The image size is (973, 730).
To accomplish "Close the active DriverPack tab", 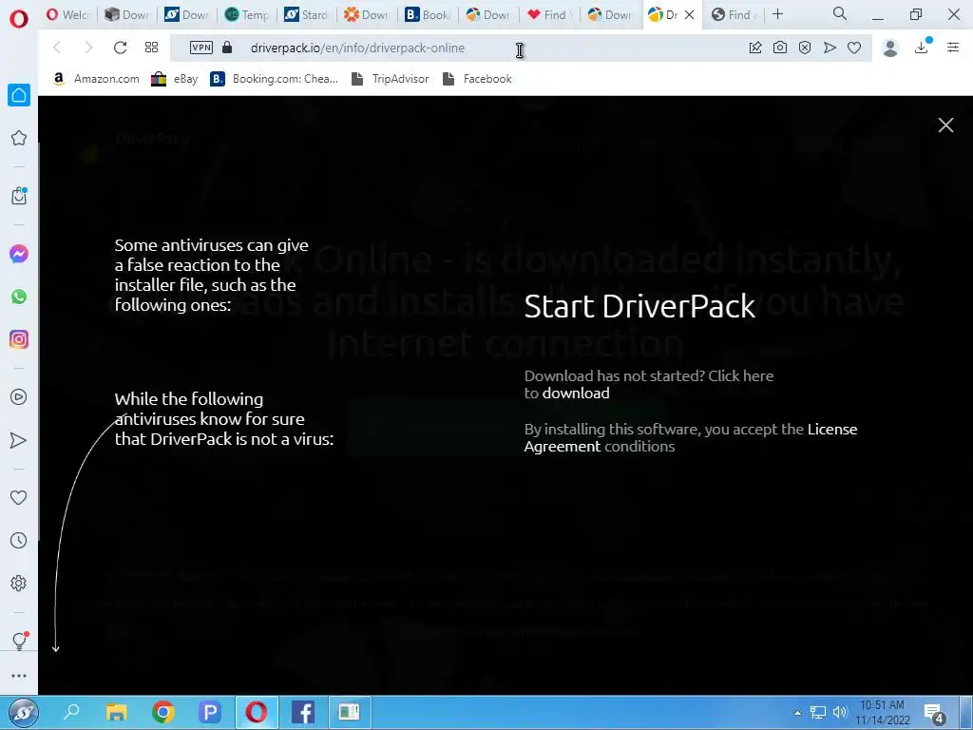I will [x=689, y=15].
